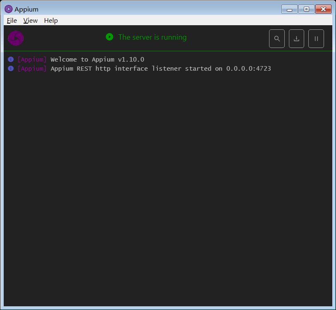Viewport: 336px width, 310px height.
Task: Open the Help menu
Action: coord(51,20)
